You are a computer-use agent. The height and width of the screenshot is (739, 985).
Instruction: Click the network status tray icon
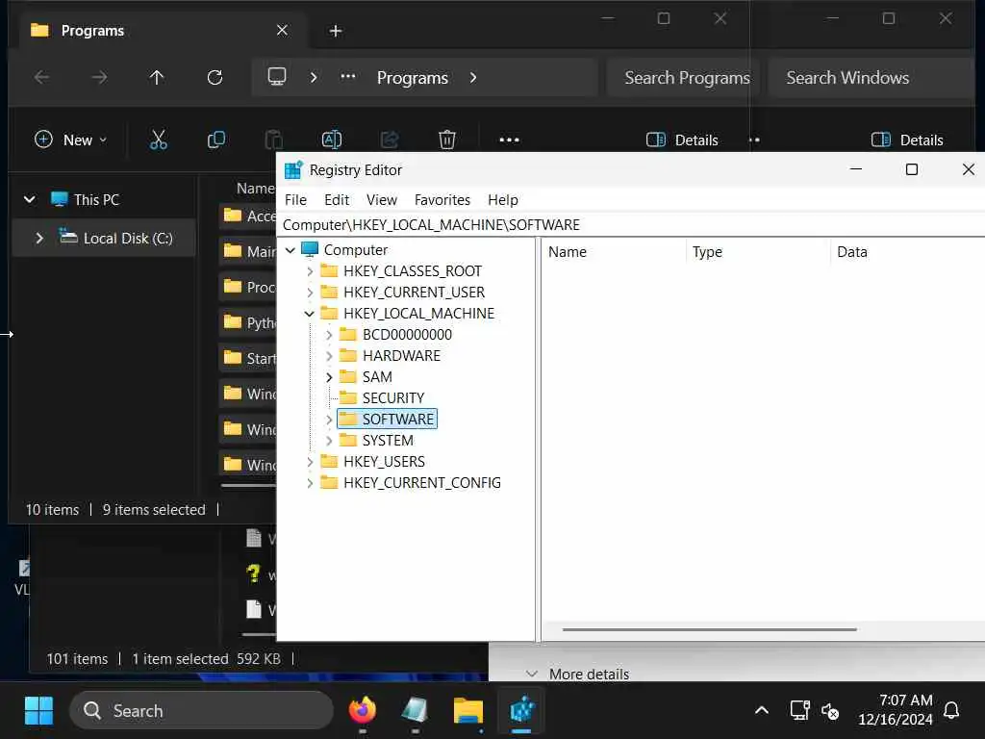pyautogui.click(x=799, y=711)
